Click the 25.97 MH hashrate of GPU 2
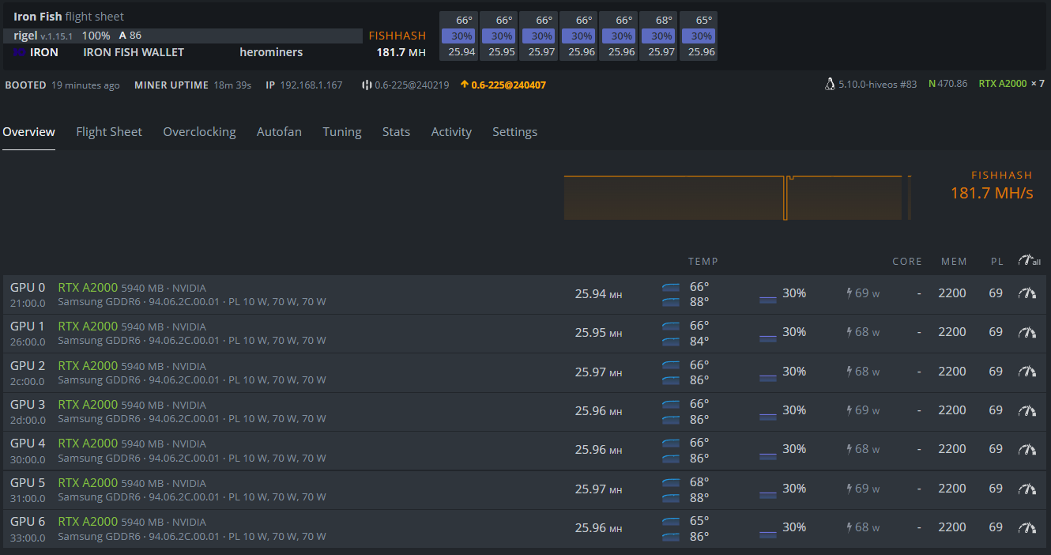Viewport: 1051px width, 555px height. (598, 372)
